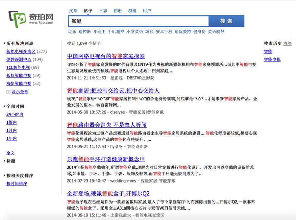
Task: Clear search history with 清除
Action: coord(287,44)
